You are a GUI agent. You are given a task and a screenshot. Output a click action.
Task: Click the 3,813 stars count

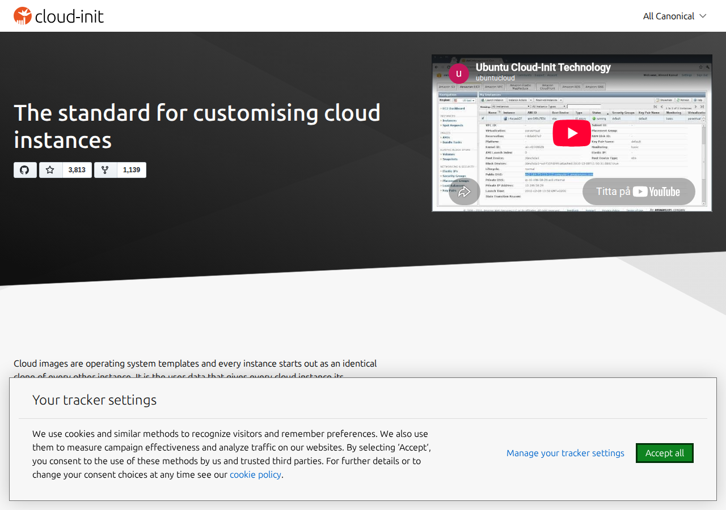tap(77, 170)
